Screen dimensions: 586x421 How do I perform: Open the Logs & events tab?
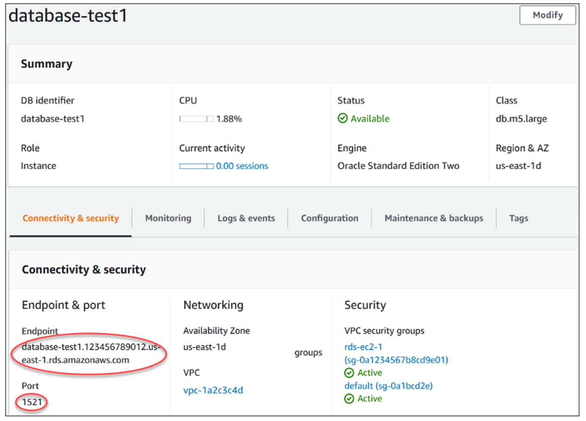click(x=246, y=218)
